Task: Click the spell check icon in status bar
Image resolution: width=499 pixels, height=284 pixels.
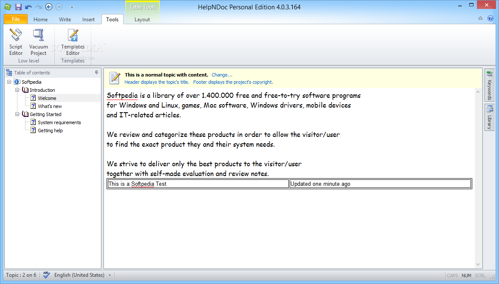Action: (x=46, y=275)
